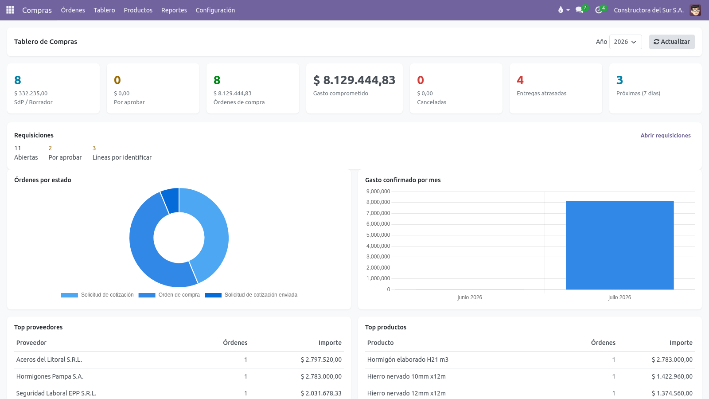
Task: Open the apps grid menu icon
Action: pos(10,10)
